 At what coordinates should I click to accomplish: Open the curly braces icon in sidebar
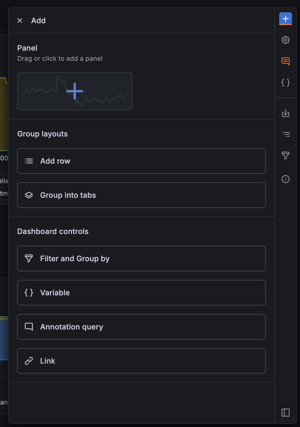[285, 83]
